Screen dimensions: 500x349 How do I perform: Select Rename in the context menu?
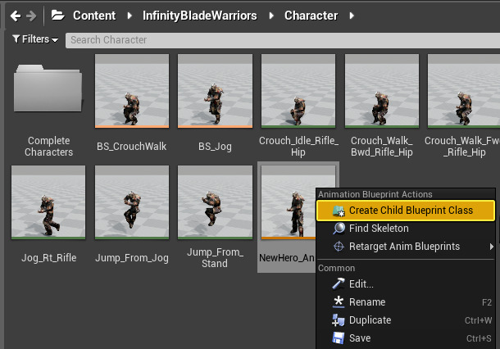pos(406,301)
